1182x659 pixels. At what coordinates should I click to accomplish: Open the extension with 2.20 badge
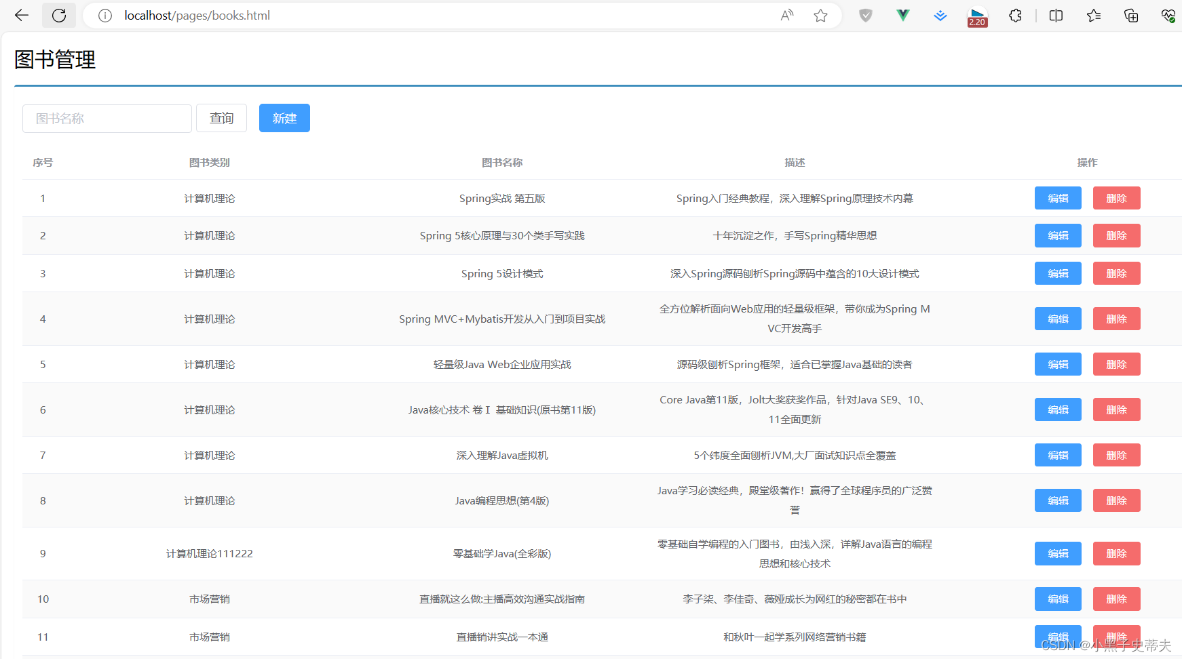(977, 16)
